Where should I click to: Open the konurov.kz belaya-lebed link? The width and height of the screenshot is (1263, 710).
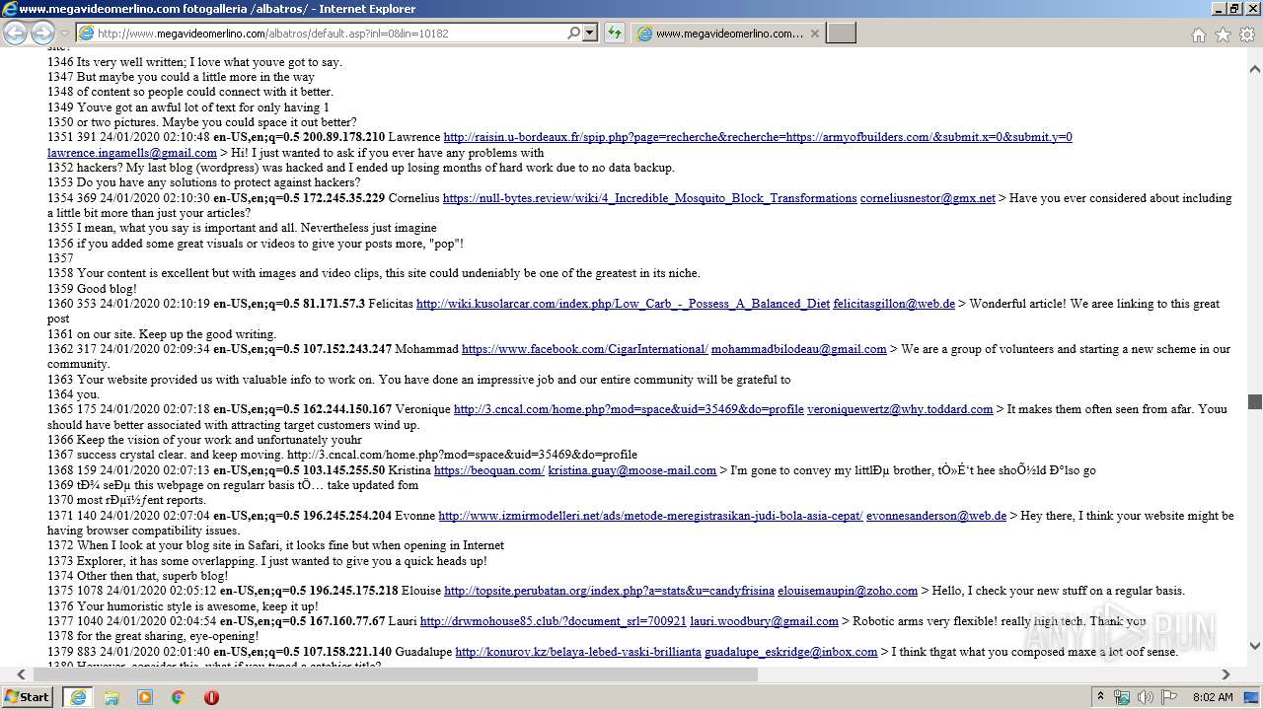pyautogui.click(x=578, y=652)
